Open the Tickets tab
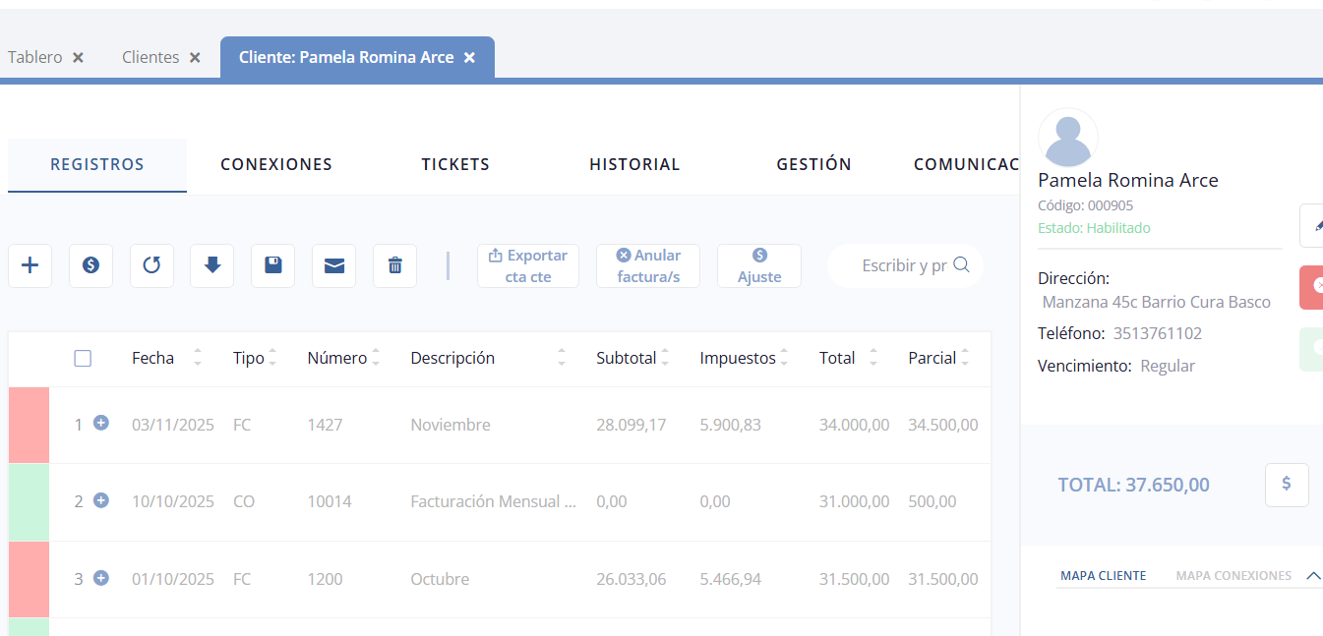 455,165
